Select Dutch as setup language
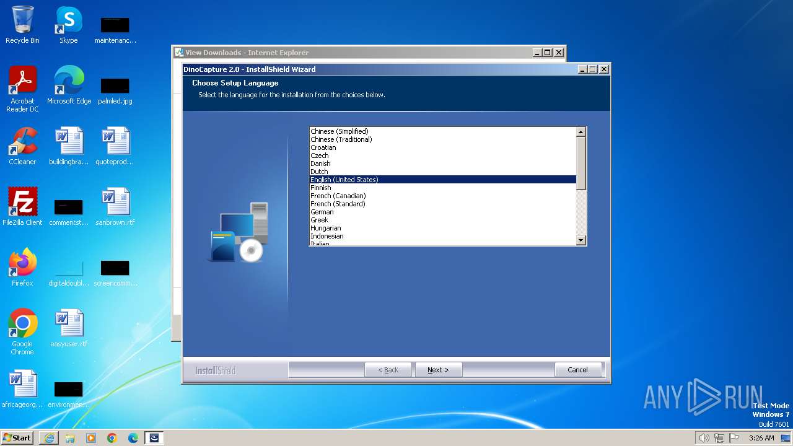The height and width of the screenshot is (446, 793). coord(443,172)
